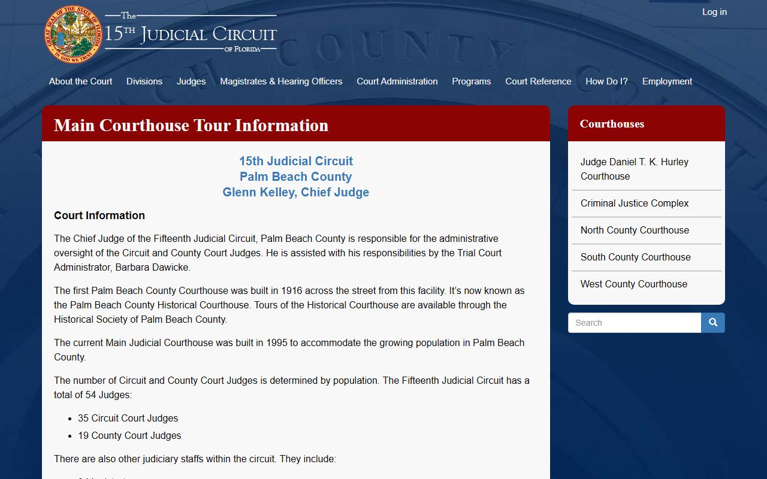Screen dimensions: 767x479
Task: Open the About the Court menu
Action: 80,81
